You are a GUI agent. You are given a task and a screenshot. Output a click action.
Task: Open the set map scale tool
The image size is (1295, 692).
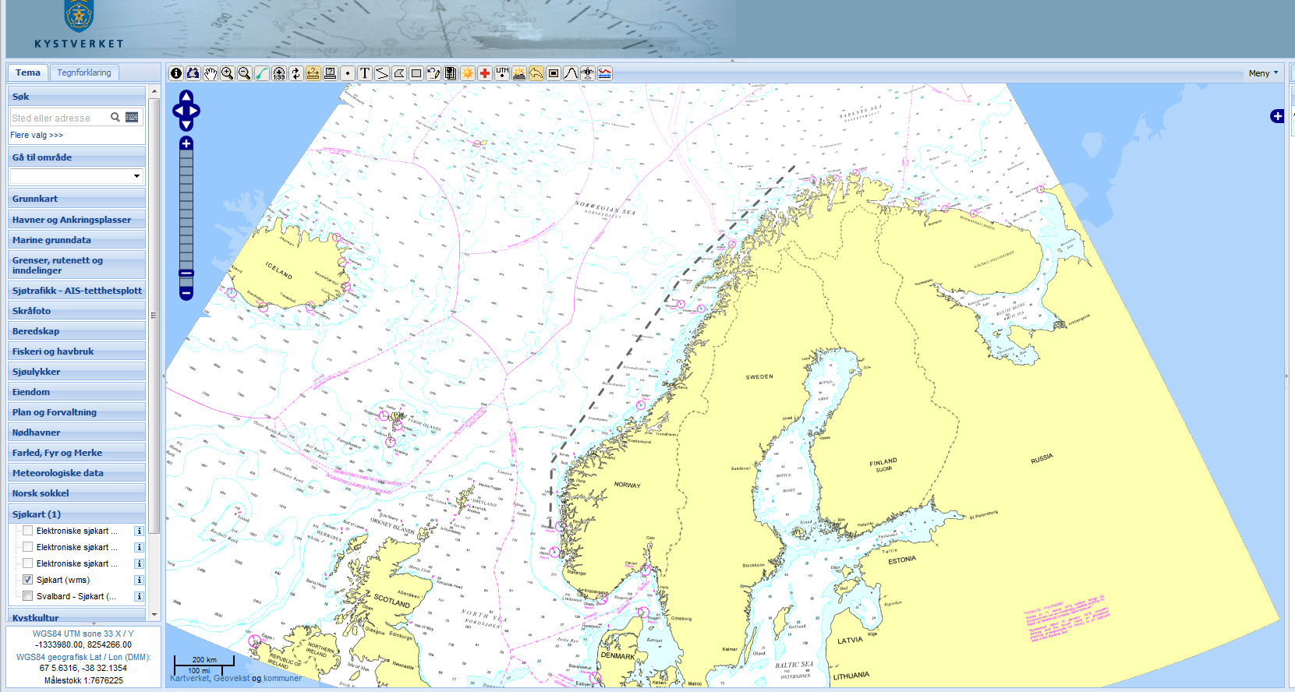(279, 73)
